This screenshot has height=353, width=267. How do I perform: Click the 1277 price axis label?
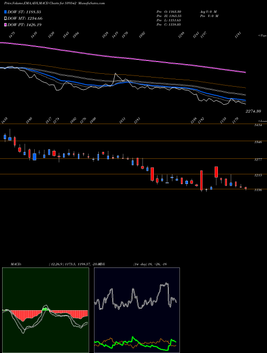[x=258, y=159]
